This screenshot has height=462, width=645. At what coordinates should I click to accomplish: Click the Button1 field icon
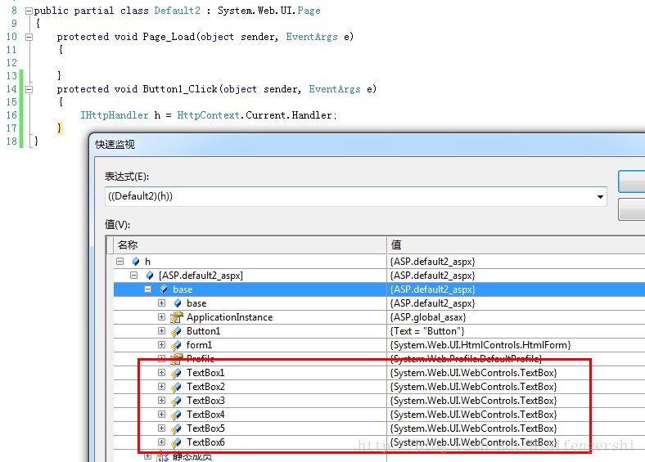tap(177, 332)
